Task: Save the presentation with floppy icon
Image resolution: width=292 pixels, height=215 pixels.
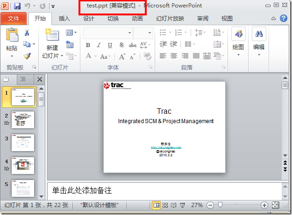Action: point(17,6)
